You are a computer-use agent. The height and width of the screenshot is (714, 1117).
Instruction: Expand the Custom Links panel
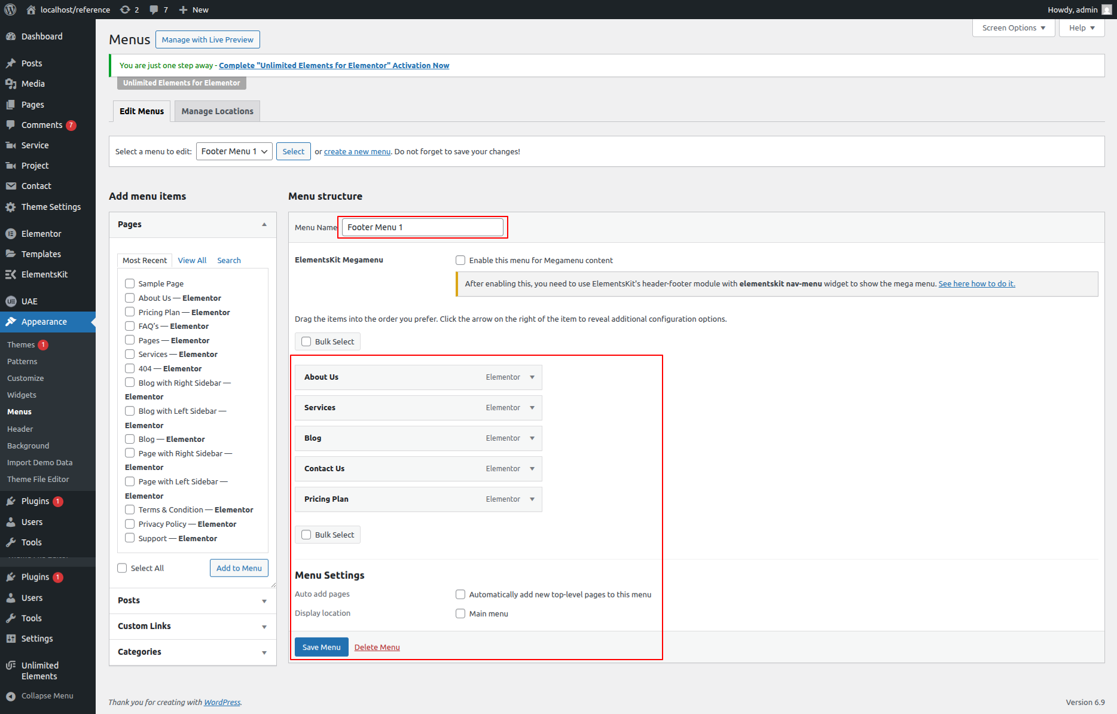(x=193, y=626)
